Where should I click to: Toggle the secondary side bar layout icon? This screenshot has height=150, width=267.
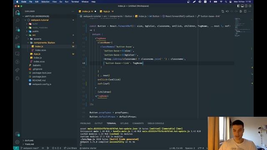(x=246, y=6)
